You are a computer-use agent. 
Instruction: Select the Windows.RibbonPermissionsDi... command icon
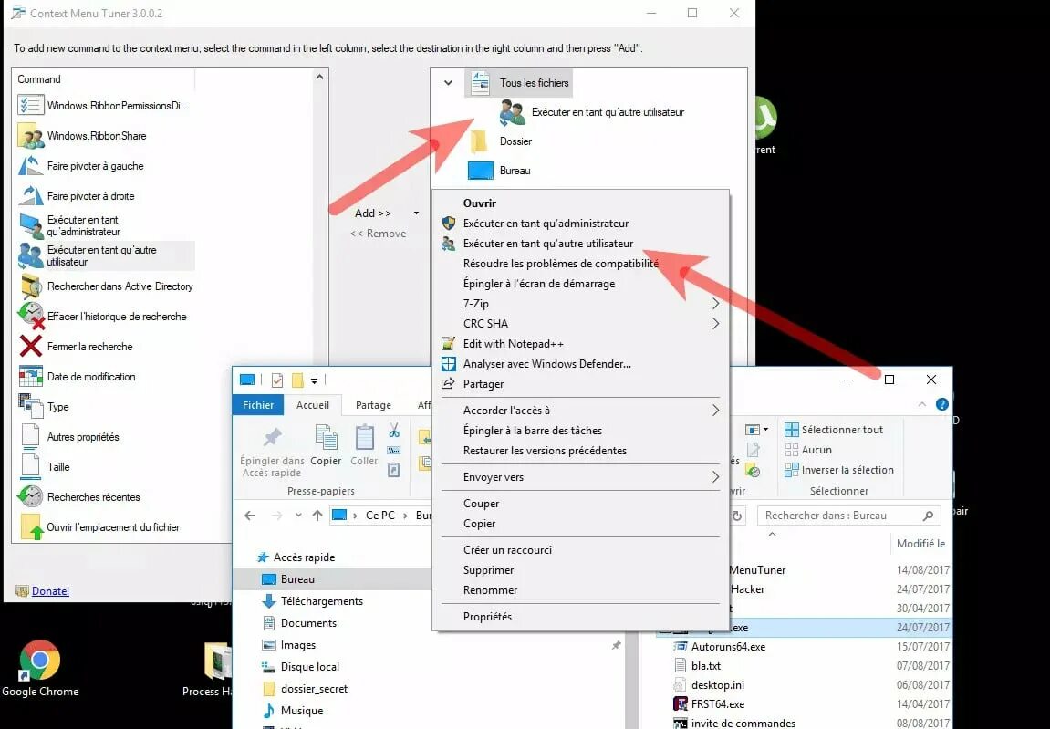pos(31,105)
